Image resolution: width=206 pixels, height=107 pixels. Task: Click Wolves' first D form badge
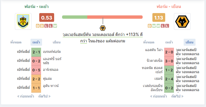(150, 26)
